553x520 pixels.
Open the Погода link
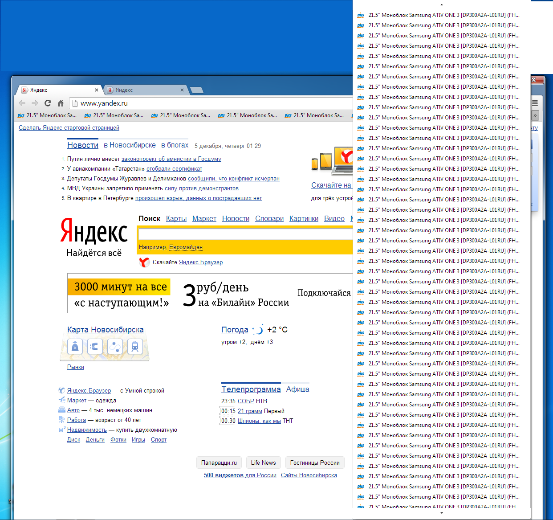[235, 330]
